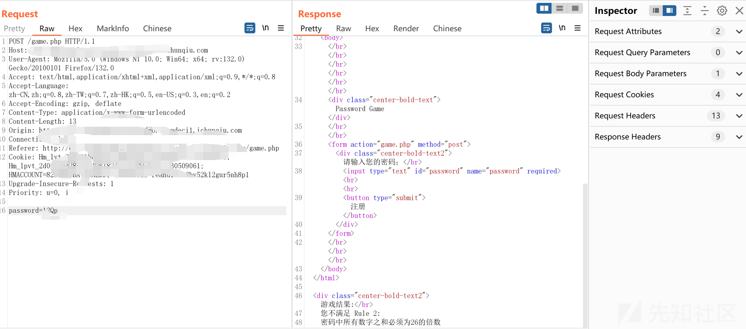The width and height of the screenshot is (746, 329).
Task: Open Request MarkInfo tab
Action: click(113, 28)
